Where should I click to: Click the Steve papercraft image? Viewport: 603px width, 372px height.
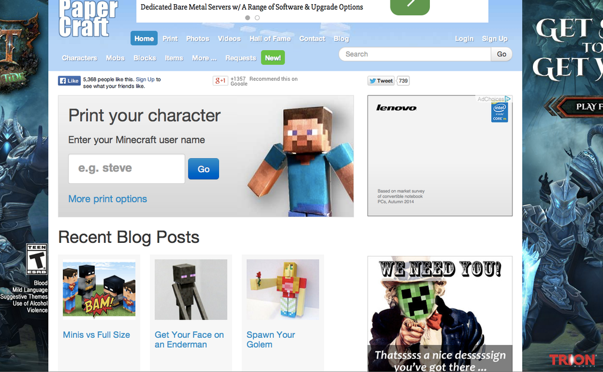[300, 161]
